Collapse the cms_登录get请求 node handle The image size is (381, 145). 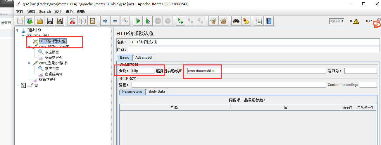[29, 63]
